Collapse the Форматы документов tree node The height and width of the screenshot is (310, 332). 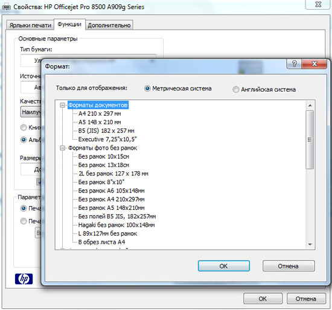62,105
